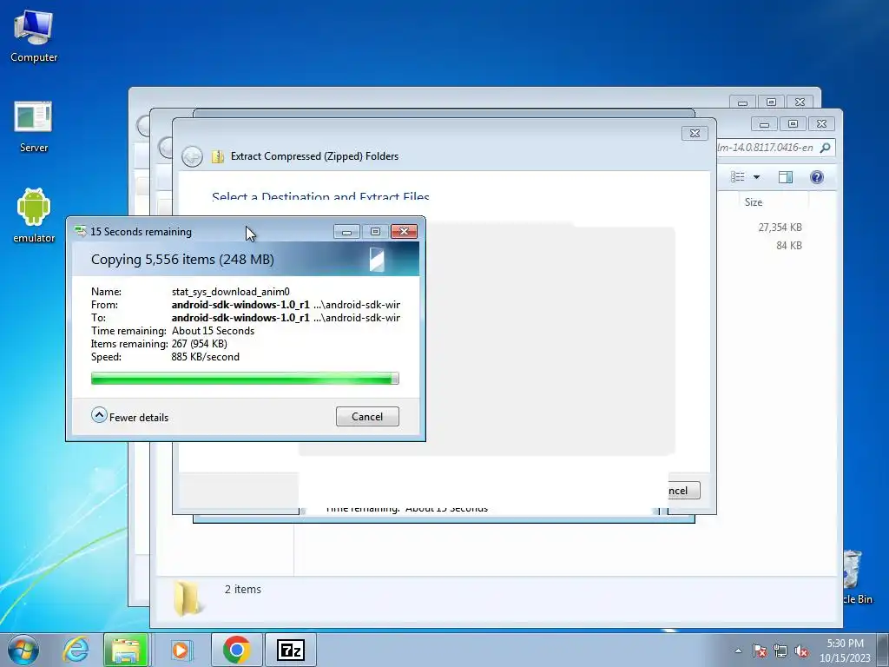Click the back arrow in Extract wizard
The image size is (889, 667).
pyautogui.click(x=192, y=156)
